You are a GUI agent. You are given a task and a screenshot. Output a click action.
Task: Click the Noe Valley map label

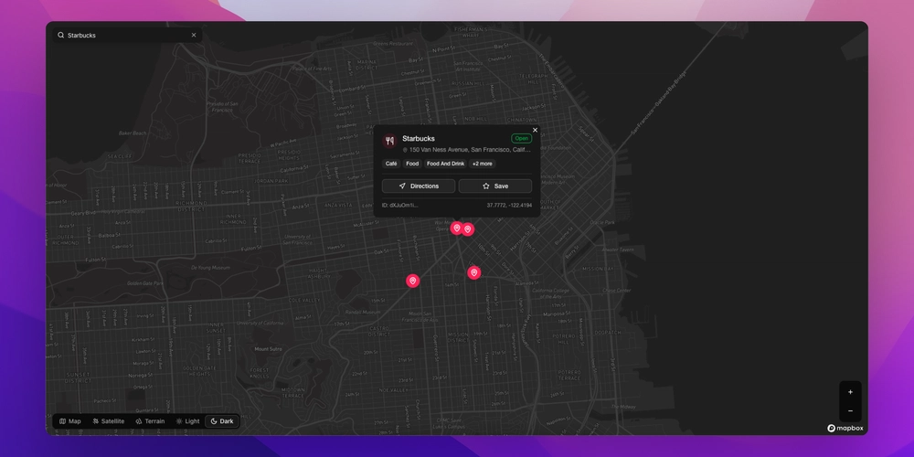point(393,390)
